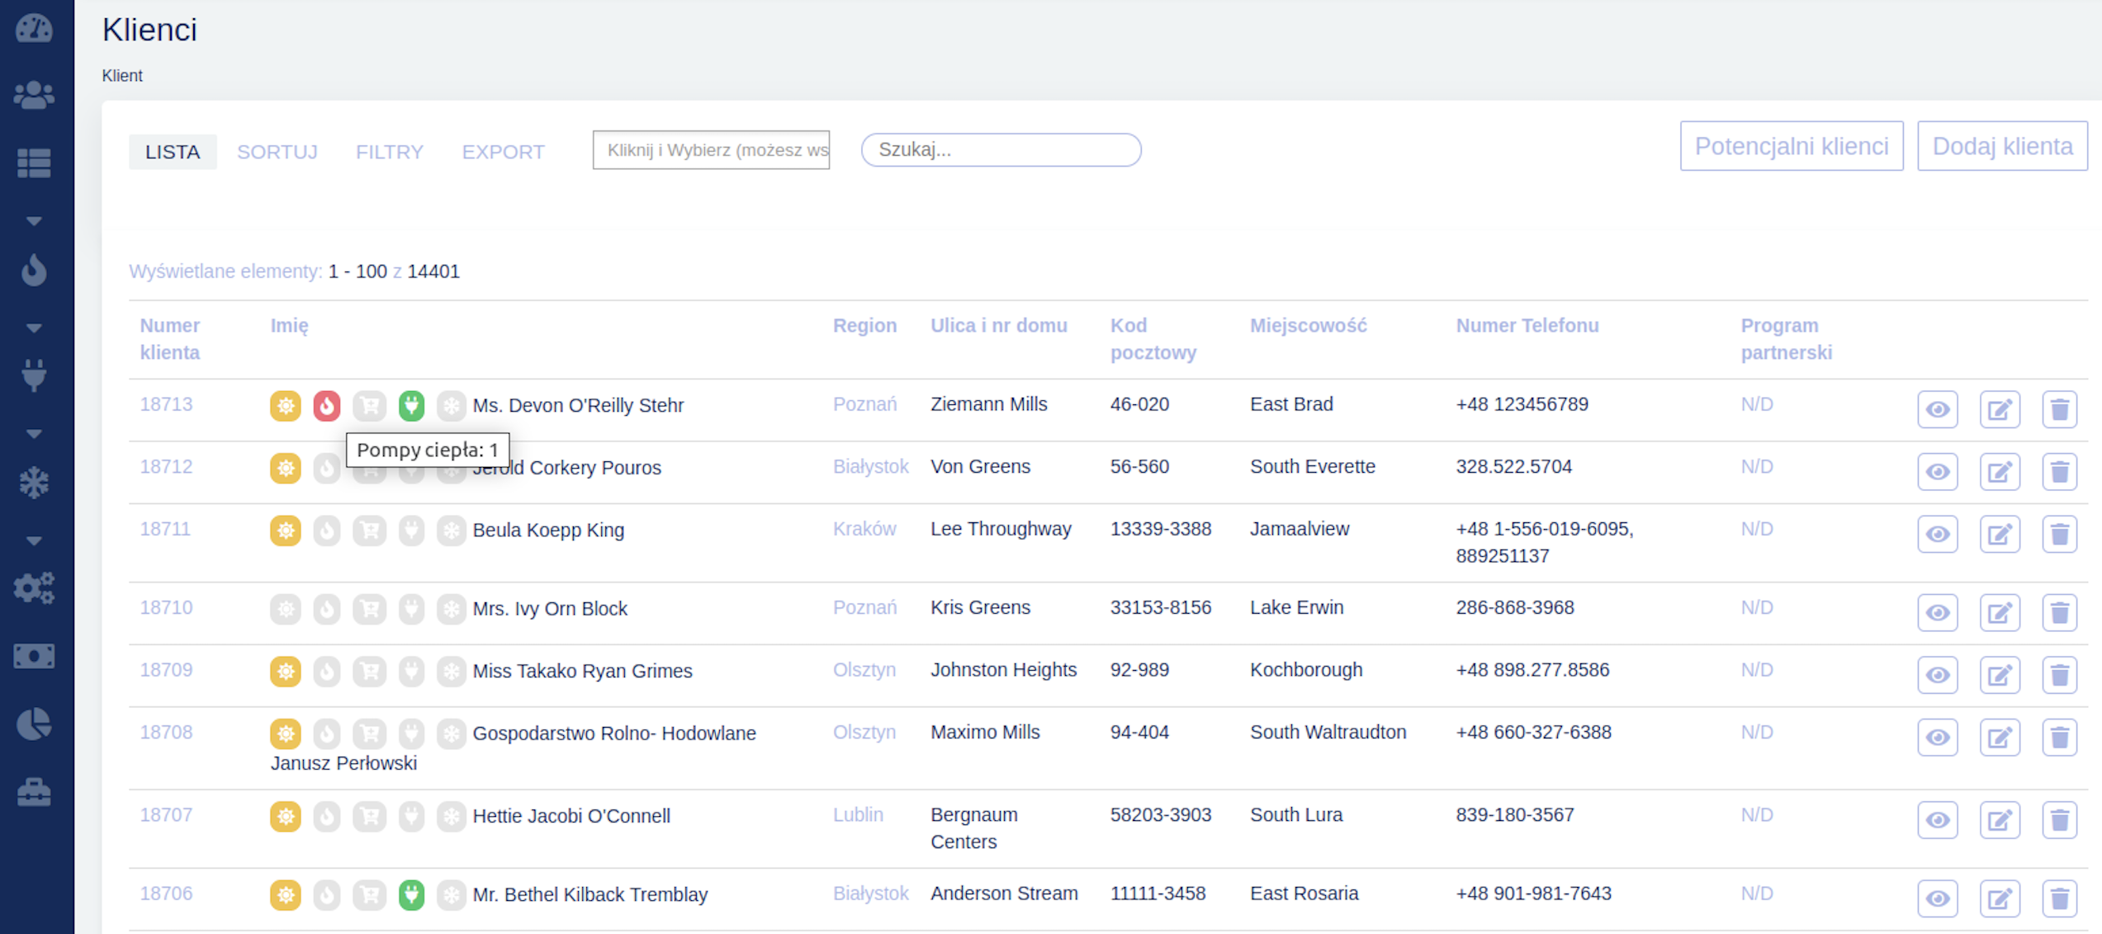Open the flame heating section in sidebar
Screen dimensions: 2102x934
pos(34,269)
